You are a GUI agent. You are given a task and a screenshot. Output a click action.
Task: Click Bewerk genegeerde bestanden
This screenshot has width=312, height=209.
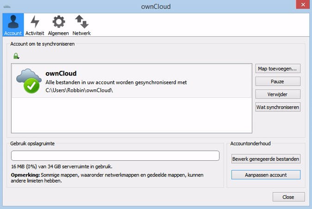click(x=266, y=159)
